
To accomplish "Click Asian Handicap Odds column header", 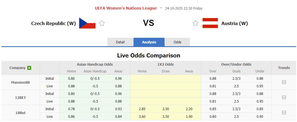I will click(x=95, y=65).
